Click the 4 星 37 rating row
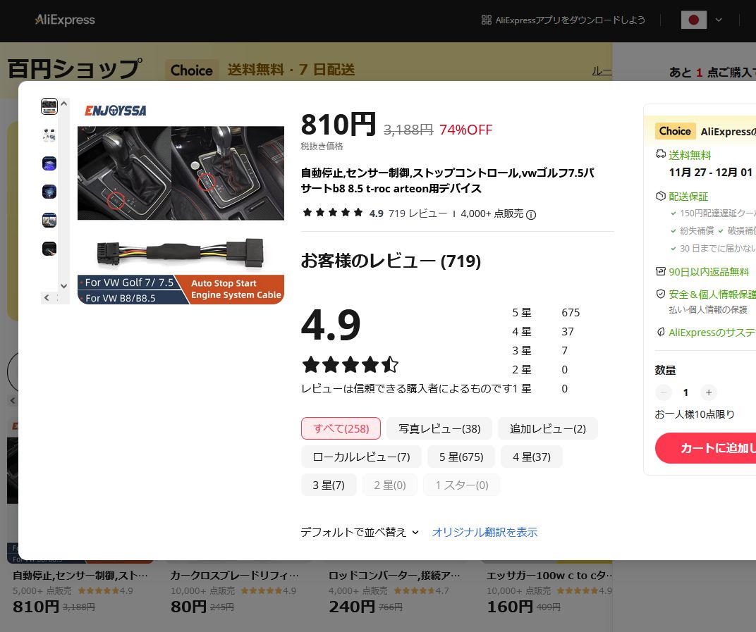Viewport: 756px width, 632px height. point(543,331)
